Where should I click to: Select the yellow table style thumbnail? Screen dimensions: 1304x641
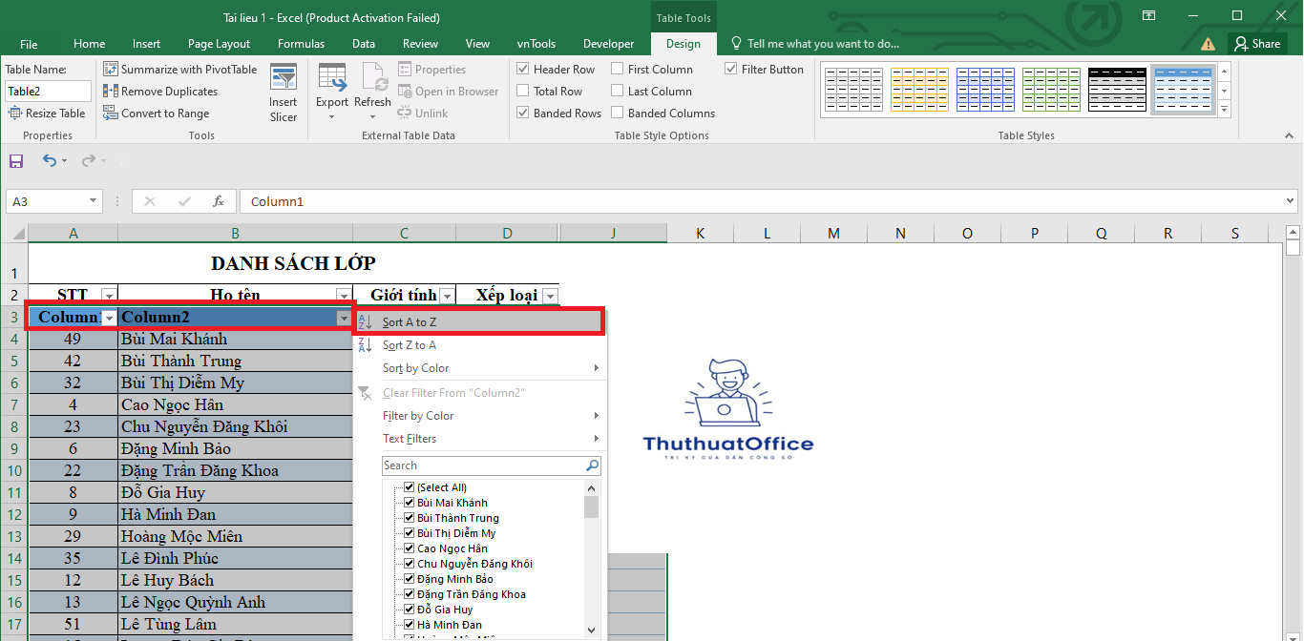tap(919, 90)
